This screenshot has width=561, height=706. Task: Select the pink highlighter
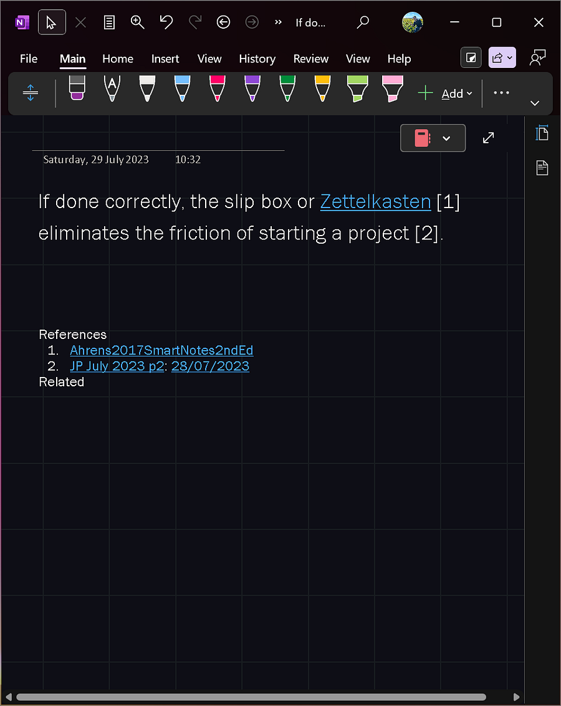pos(393,88)
